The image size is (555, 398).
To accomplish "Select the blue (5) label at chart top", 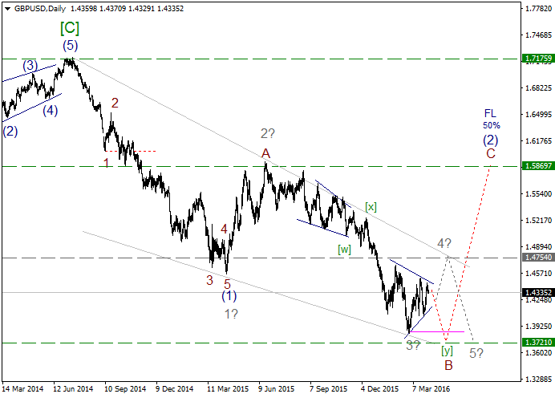I will click(70, 46).
